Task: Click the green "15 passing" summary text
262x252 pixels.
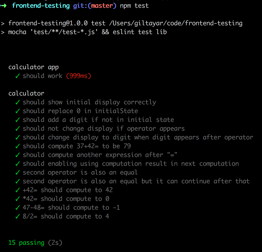Action: coord(26,243)
